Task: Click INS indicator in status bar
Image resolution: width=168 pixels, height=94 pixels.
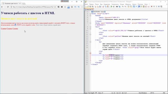Action: click(164, 93)
